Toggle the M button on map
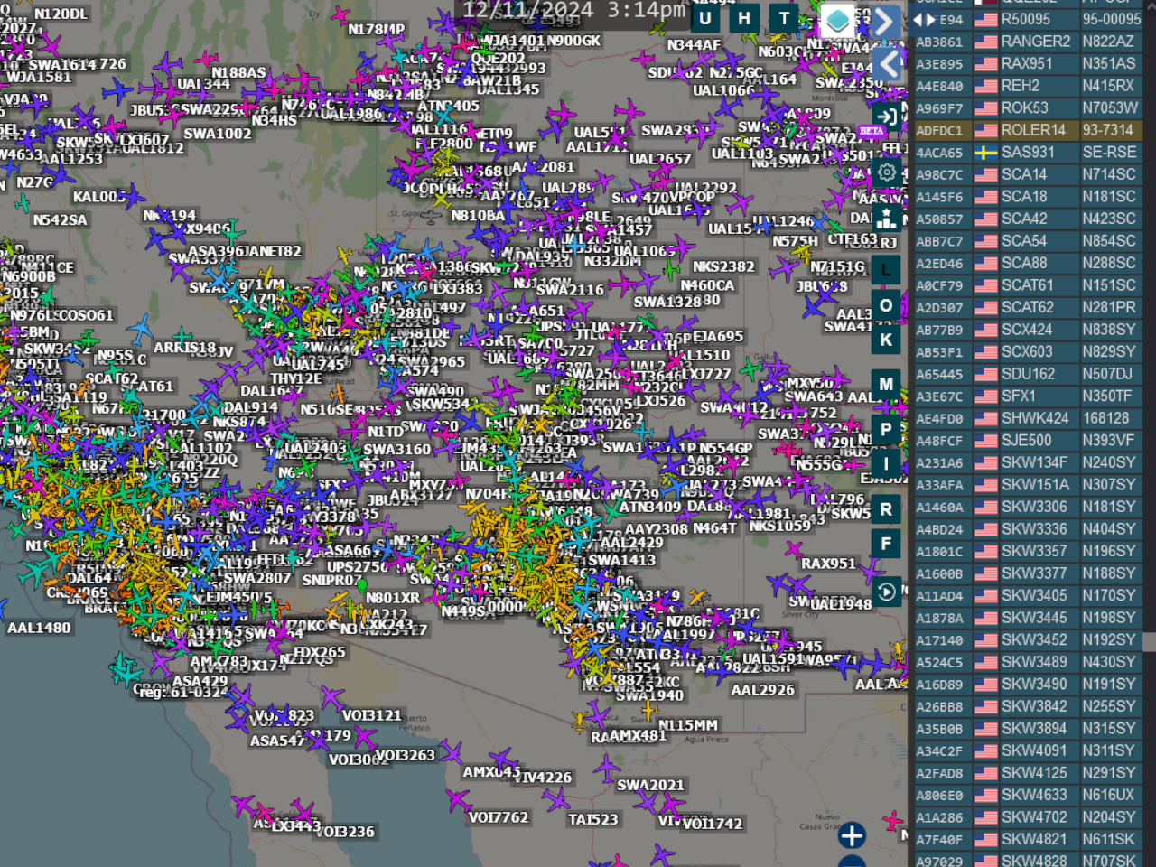This screenshot has height=867, width=1156. [x=886, y=384]
